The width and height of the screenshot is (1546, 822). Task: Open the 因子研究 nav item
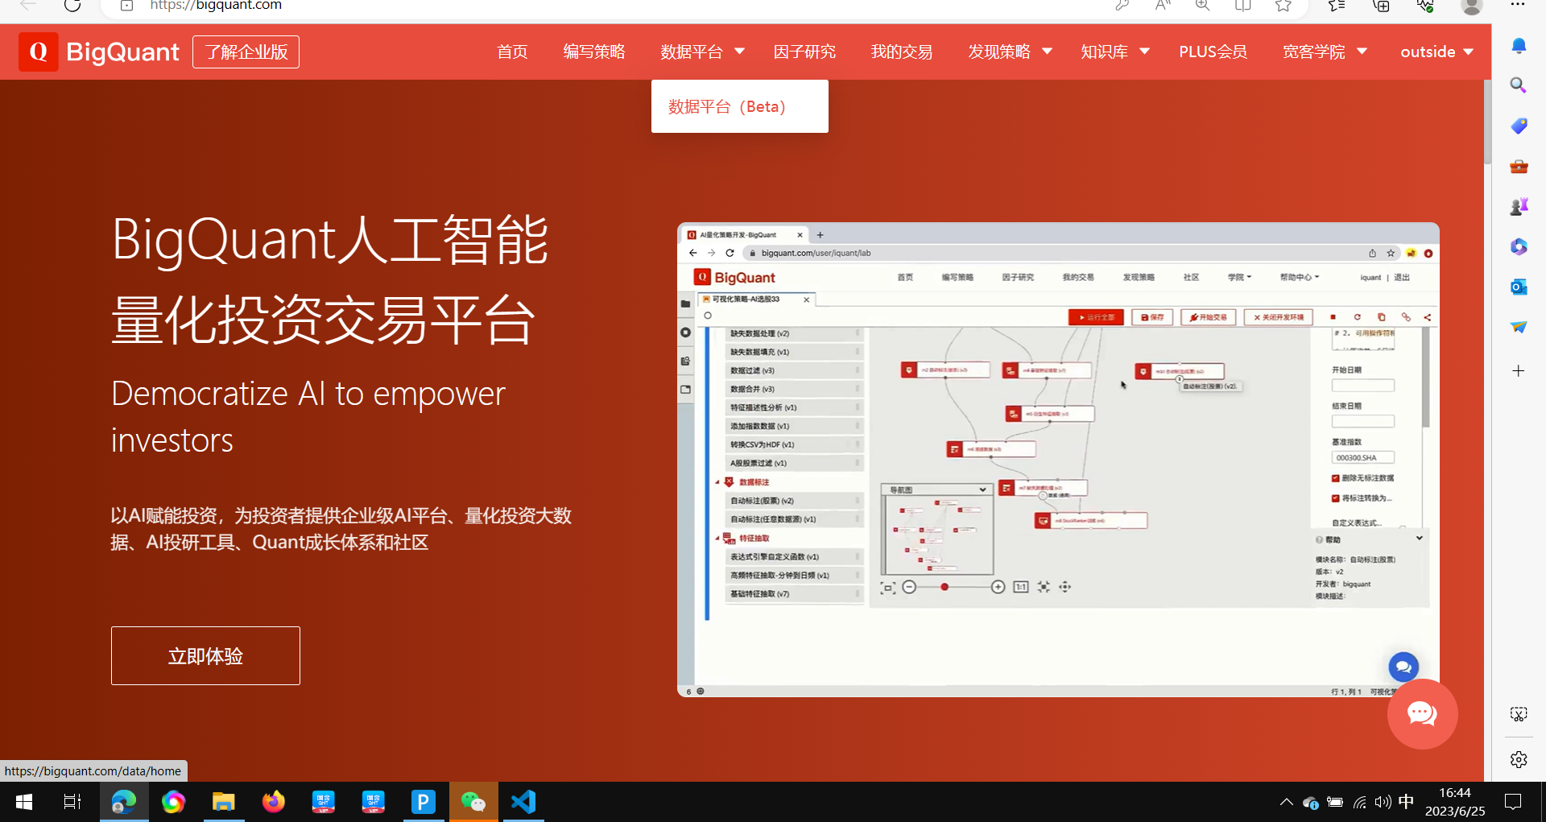click(x=804, y=52)
